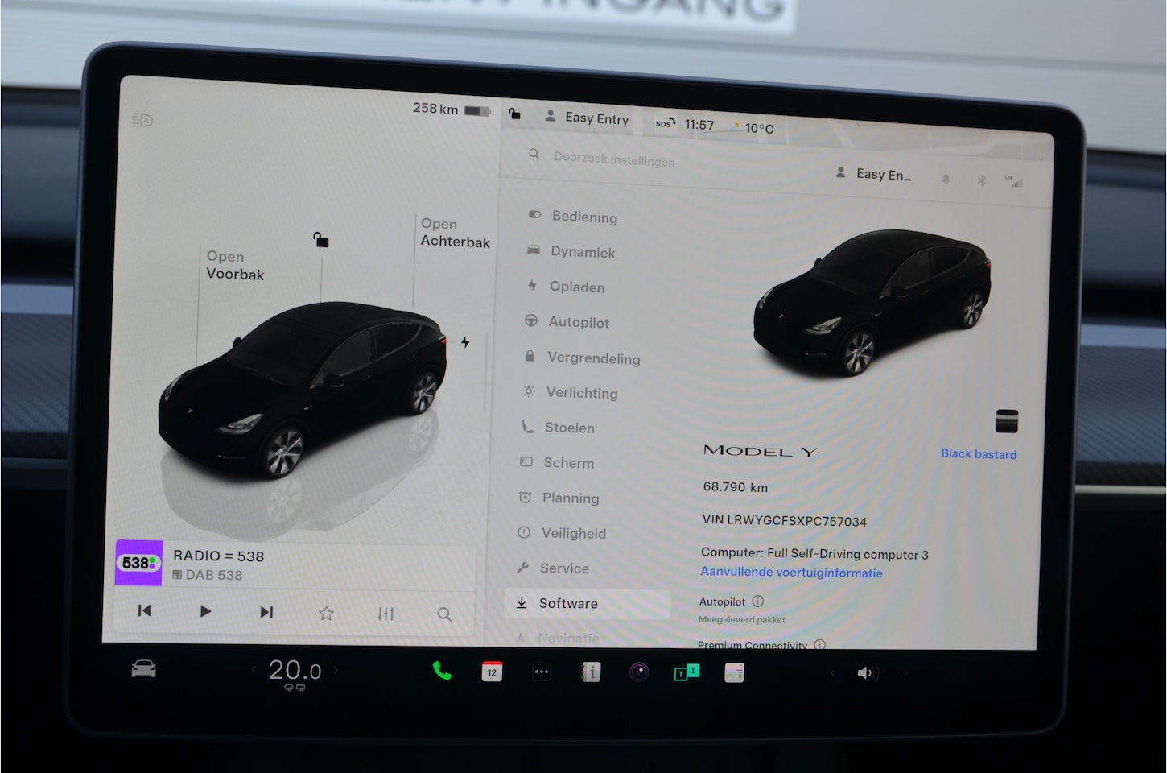
Task: Skip to next radio station
Action: 266,612
